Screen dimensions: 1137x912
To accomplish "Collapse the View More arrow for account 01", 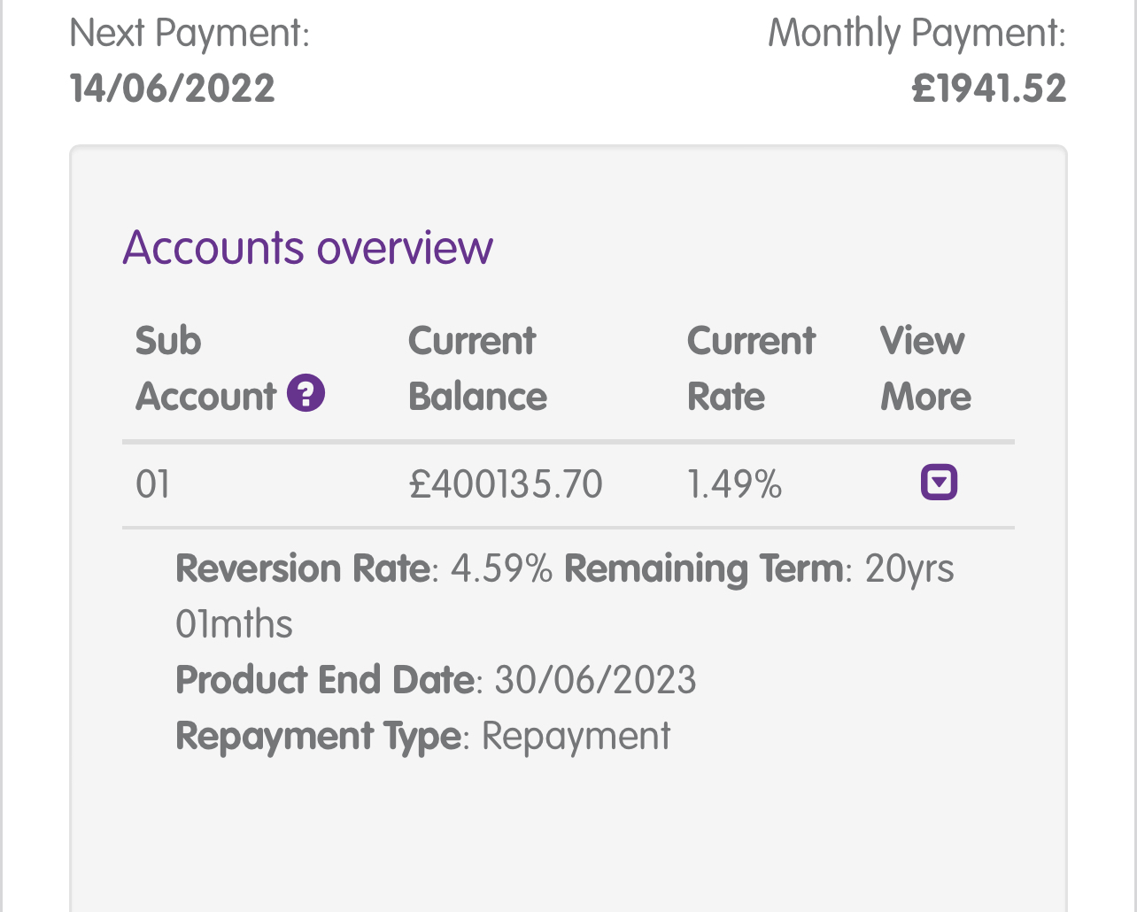I will click(x=939, y=483).
